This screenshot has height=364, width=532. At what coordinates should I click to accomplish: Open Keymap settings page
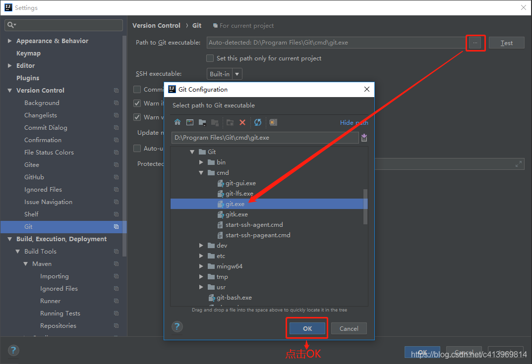point(28,53)
